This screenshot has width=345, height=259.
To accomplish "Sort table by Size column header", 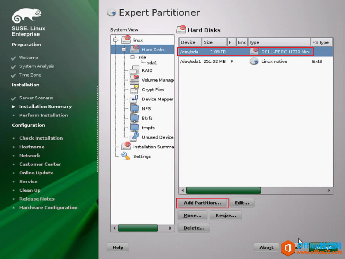I will point(214,42).
